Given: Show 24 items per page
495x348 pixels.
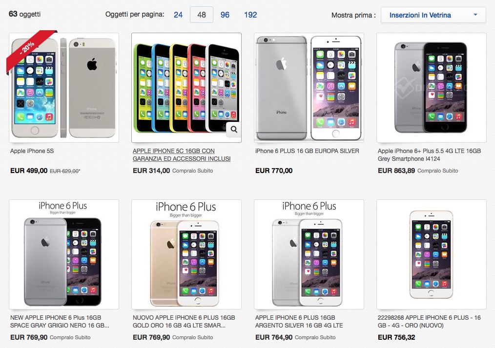Looking at the screenshot, I should (178, 15).
